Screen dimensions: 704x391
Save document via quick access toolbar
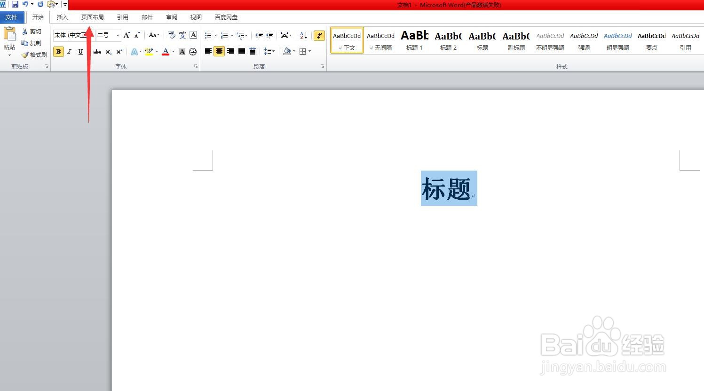click(15, 4)
